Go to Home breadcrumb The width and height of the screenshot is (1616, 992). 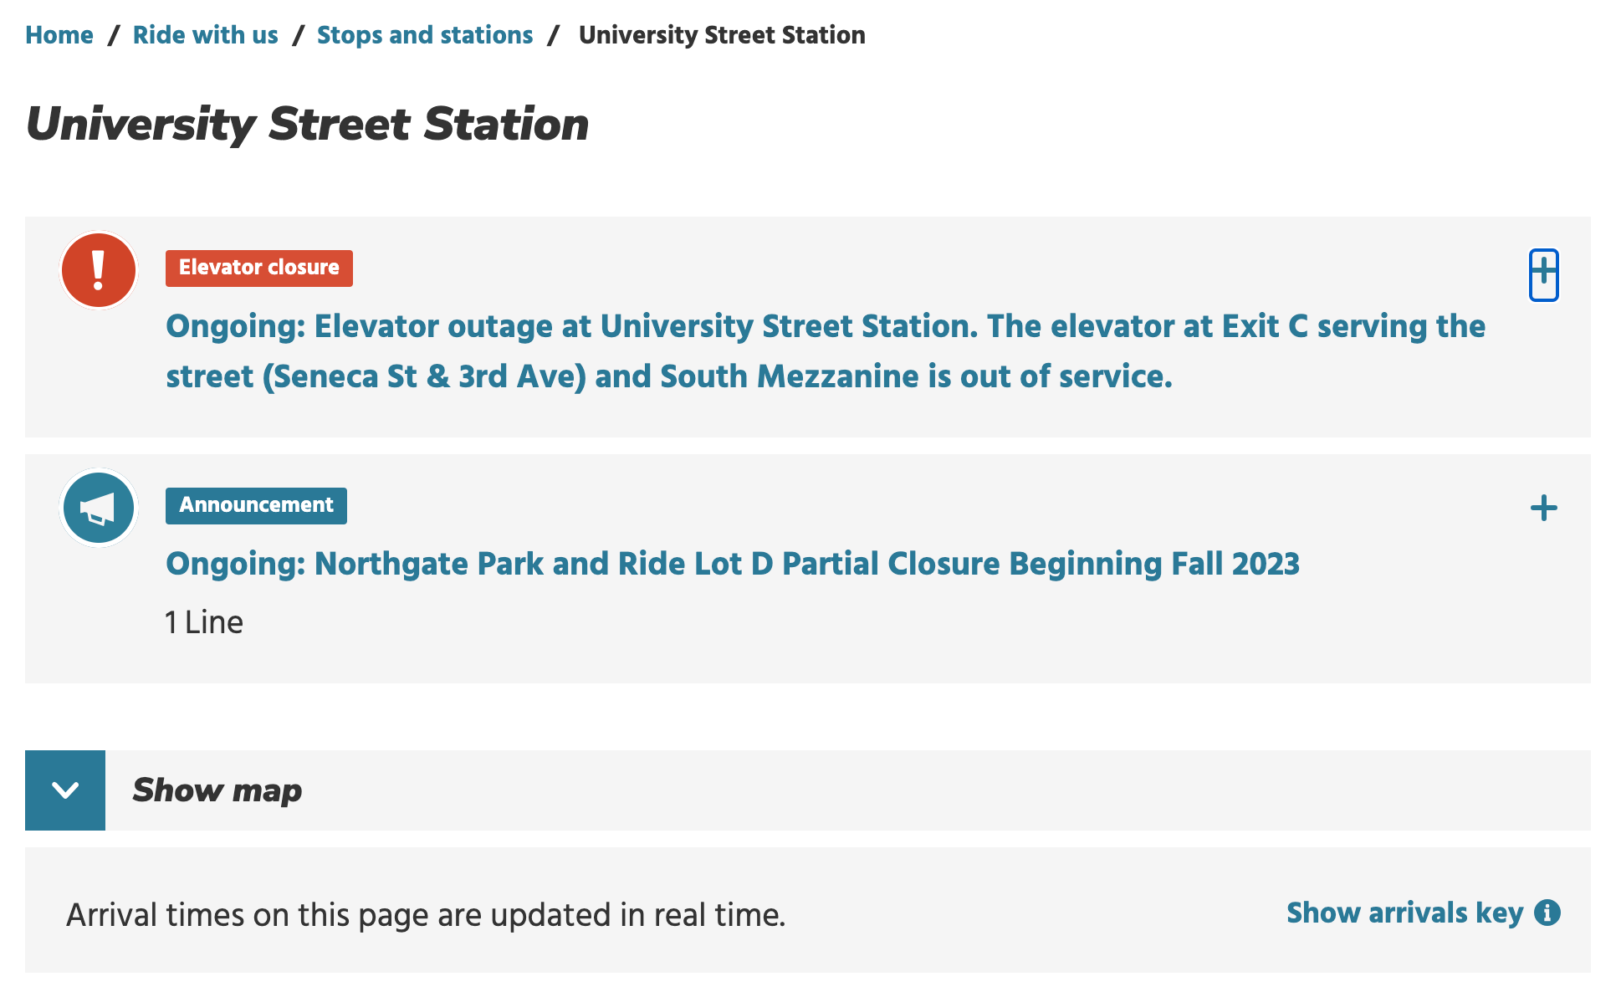(x=59, y=35)
